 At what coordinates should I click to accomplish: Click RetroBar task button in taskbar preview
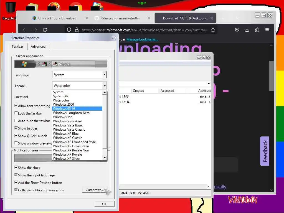tap(74, 64)
